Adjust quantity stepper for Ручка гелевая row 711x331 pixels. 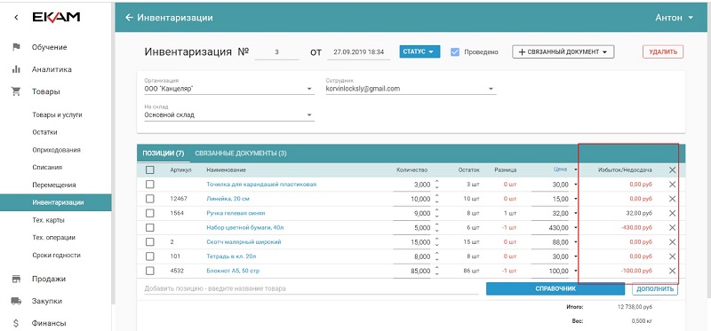coord(436,213)
